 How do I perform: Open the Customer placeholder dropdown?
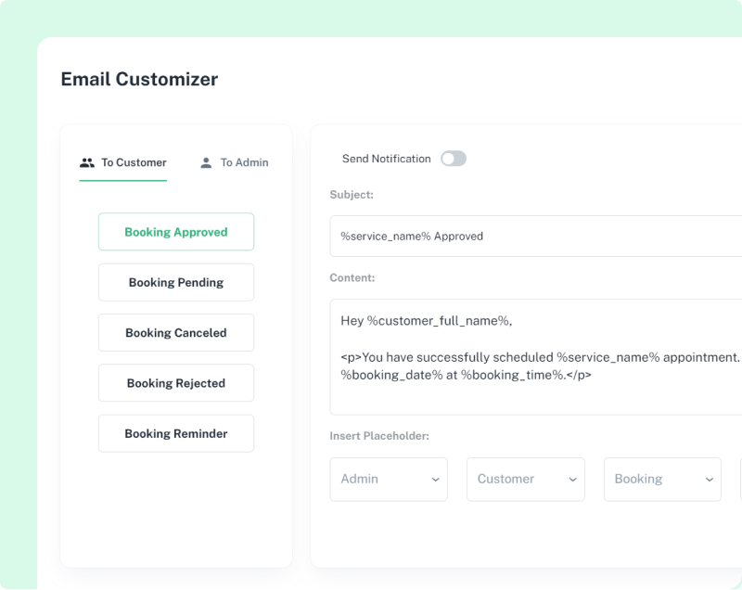[x=526, y=480]
